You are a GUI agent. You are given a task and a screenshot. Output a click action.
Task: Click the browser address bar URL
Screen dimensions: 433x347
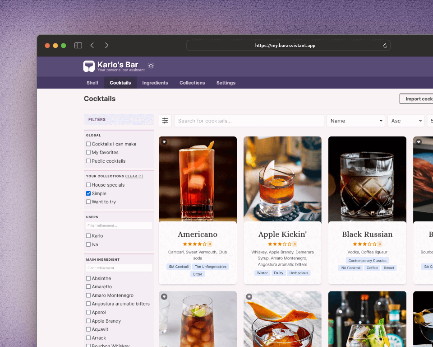click(x=285, y=45)
